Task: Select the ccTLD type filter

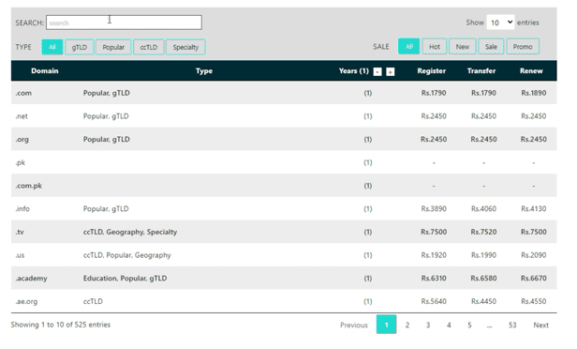Action: [149, 47]
